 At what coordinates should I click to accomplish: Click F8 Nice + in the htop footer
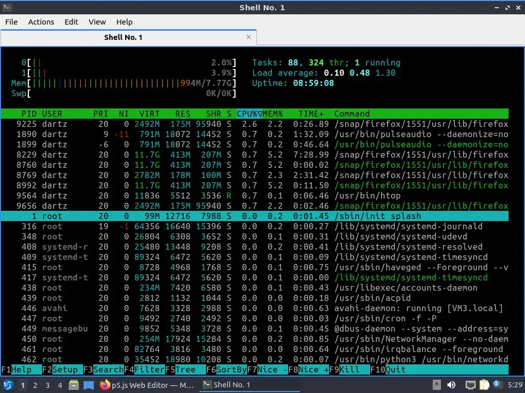tap(309, 369)
